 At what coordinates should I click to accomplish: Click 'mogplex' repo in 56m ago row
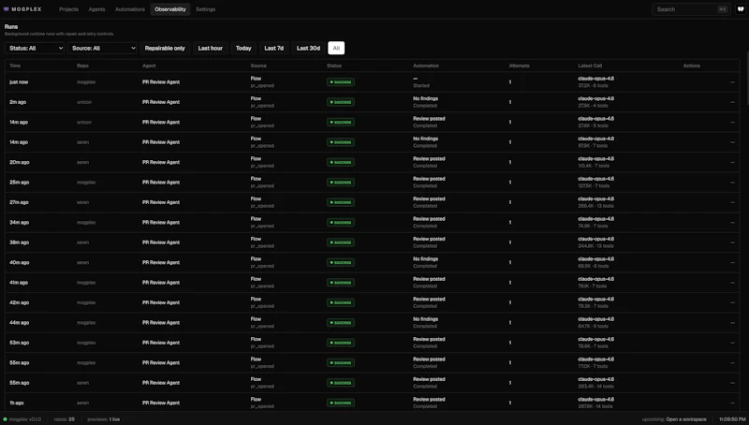(86, 363)
